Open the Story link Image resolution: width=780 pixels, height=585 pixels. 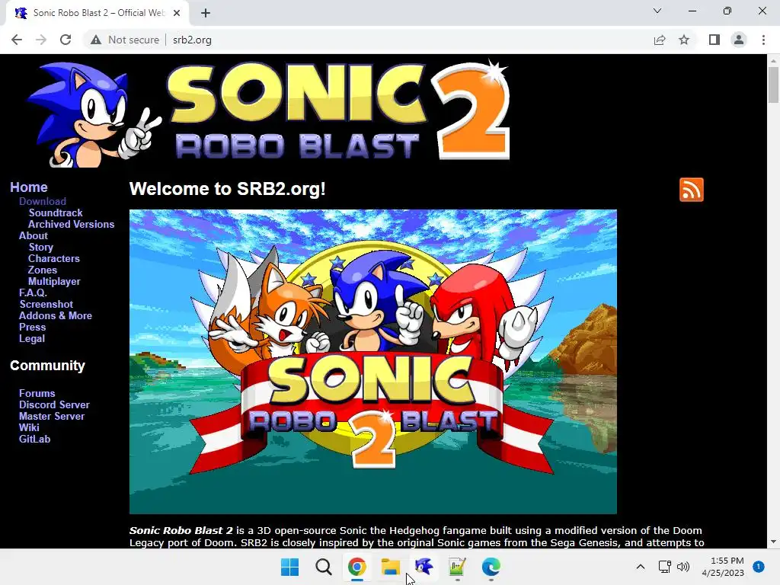click(x=41, y=247)
